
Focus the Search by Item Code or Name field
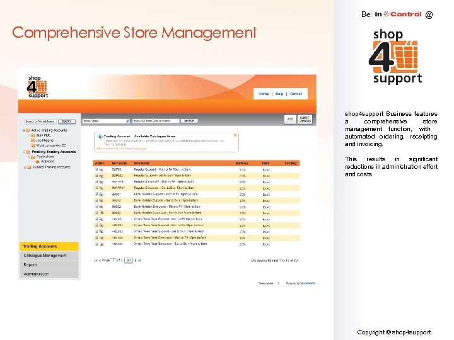156,121
